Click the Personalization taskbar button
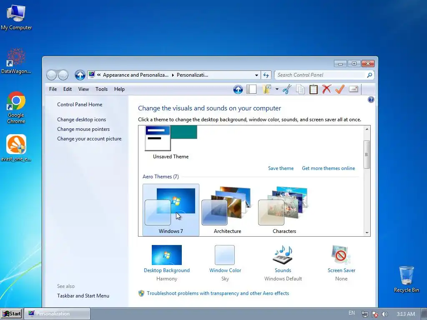Image resolution: width=427 pixels, height=320 pixels. (x=57, y=314)
